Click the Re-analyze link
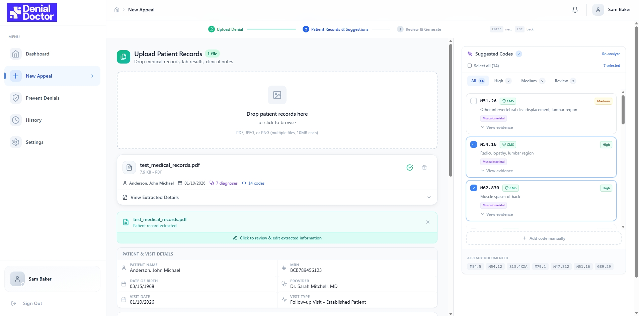The width and height of the screenshot is (639, 316). (x=611, y=54)
